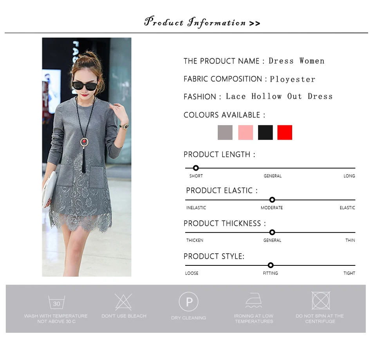Click the product elastic slider handle
This screenshot has width=372, height=339.
click(273, 200)
